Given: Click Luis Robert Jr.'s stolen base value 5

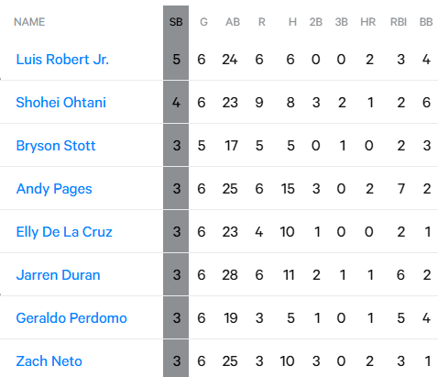Looking at the screenshot, I should (x=176, y=60).
